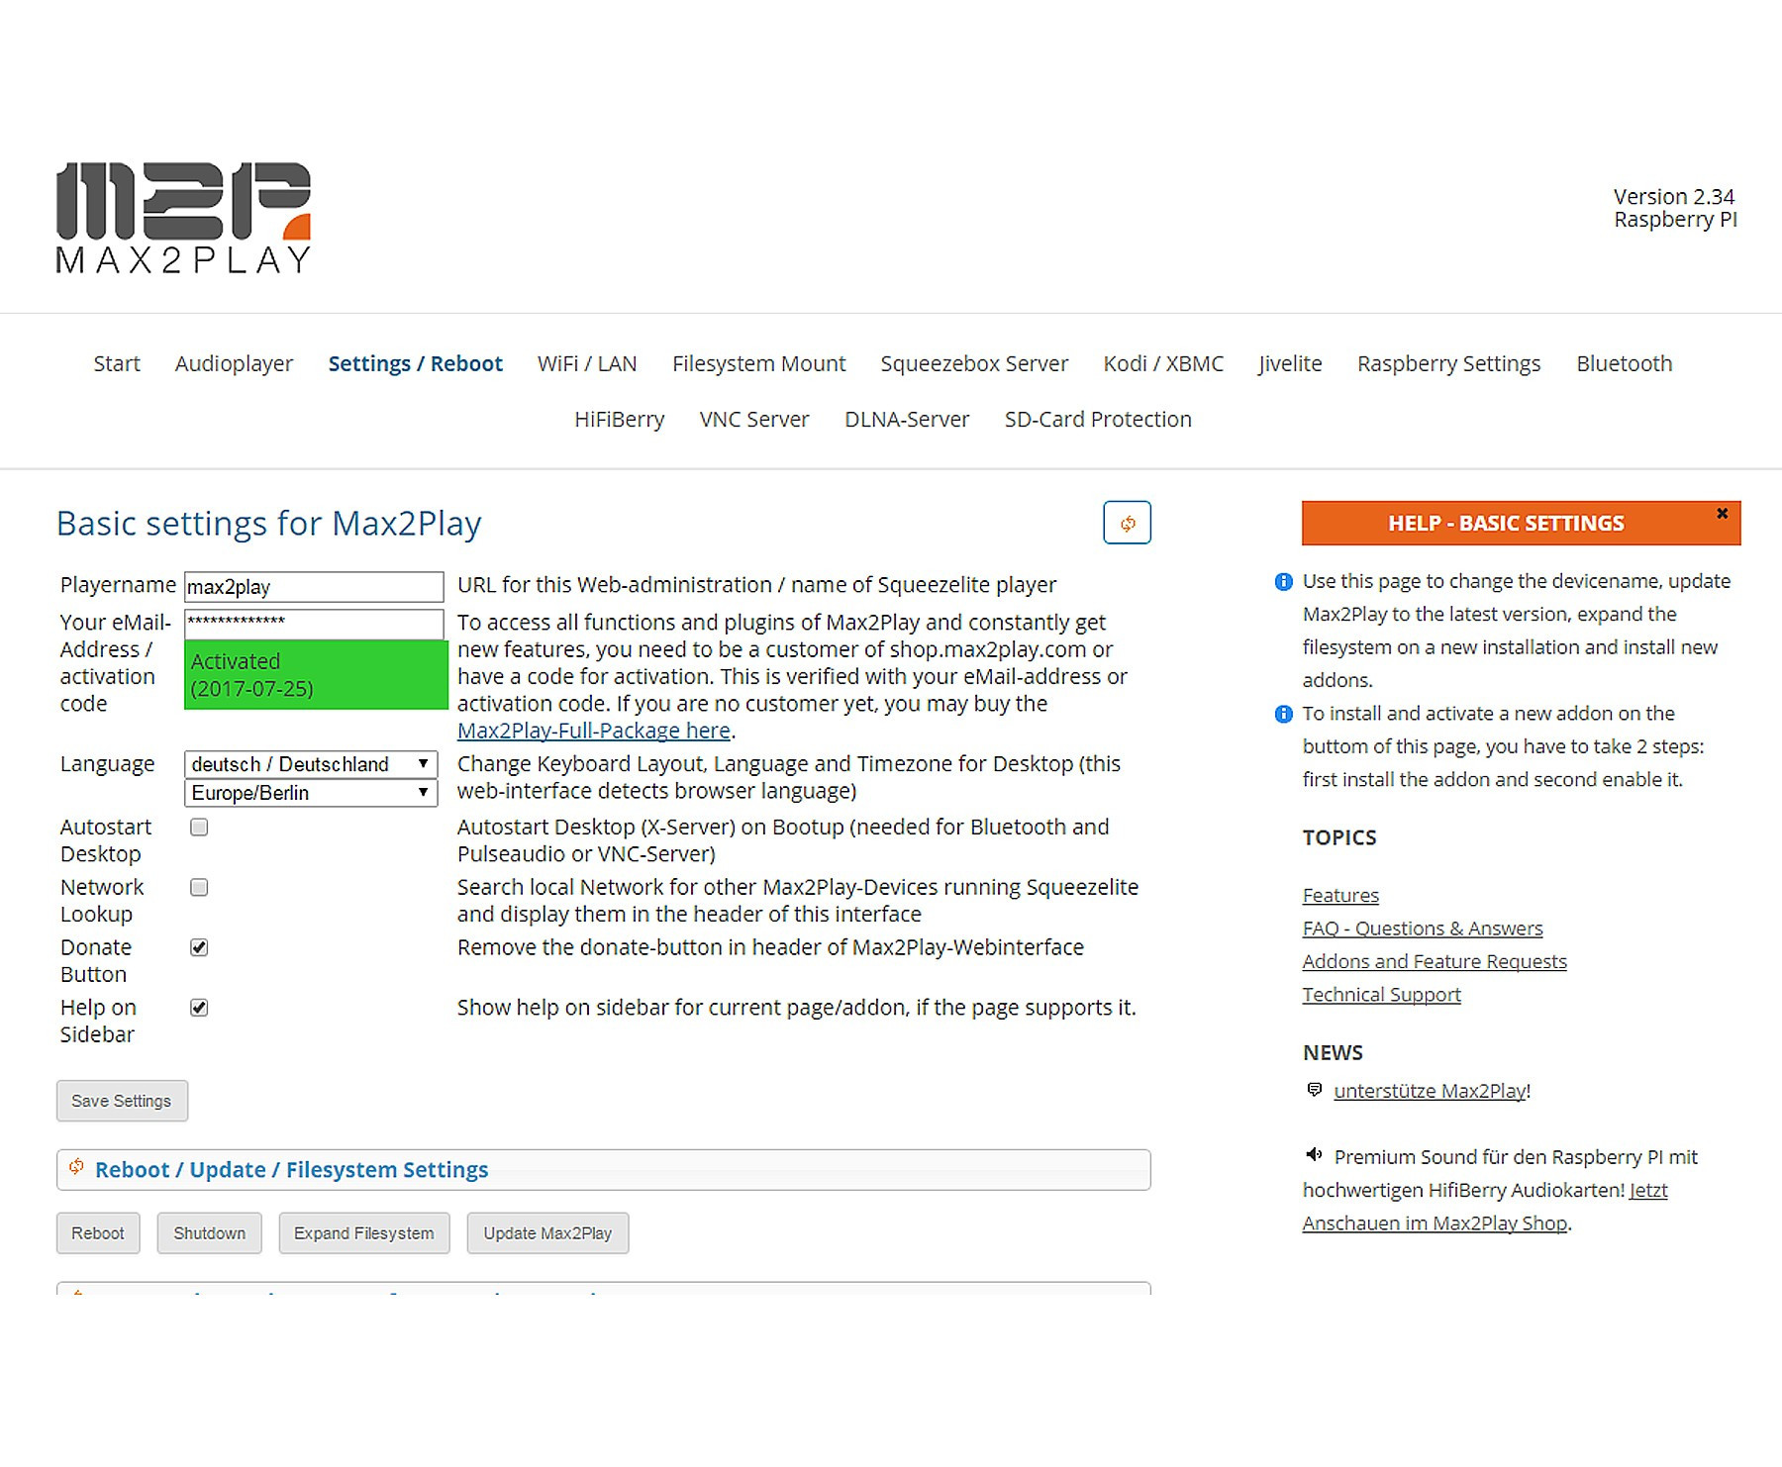Click the NEWS heading in sidebar

click(1333, 1052)
